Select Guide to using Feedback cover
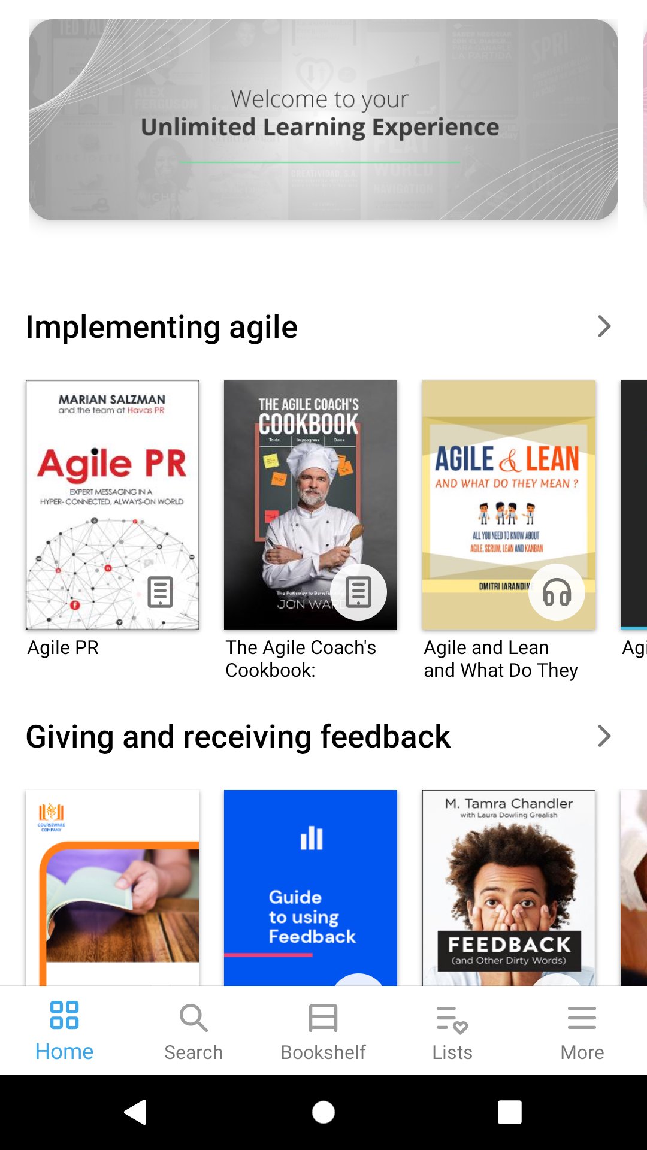The width and height of the screenshot is (647, 1150). tap(310, 888)
